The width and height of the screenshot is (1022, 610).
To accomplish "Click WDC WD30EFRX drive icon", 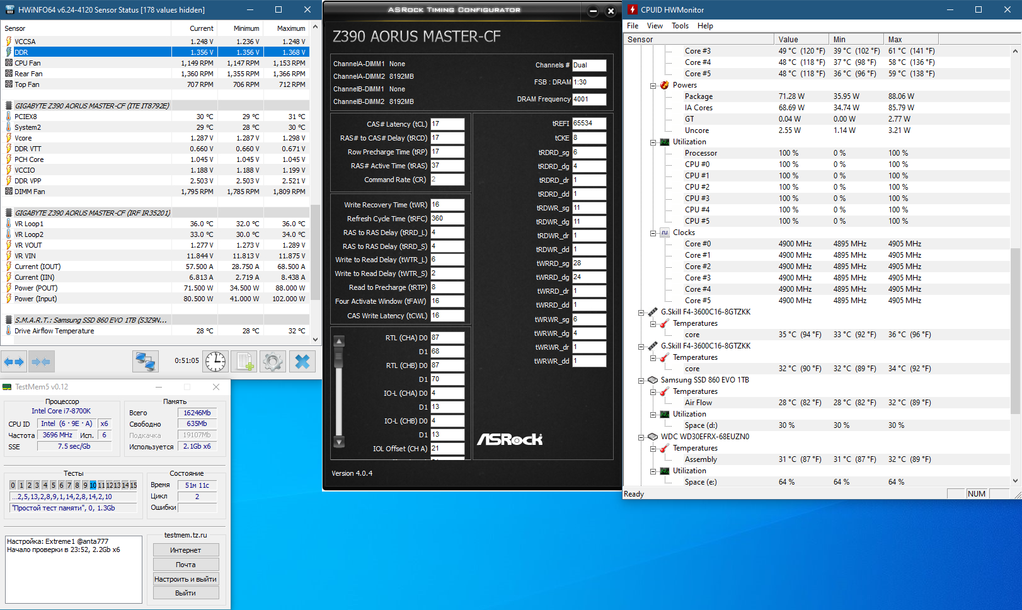I will pos(653,437).
